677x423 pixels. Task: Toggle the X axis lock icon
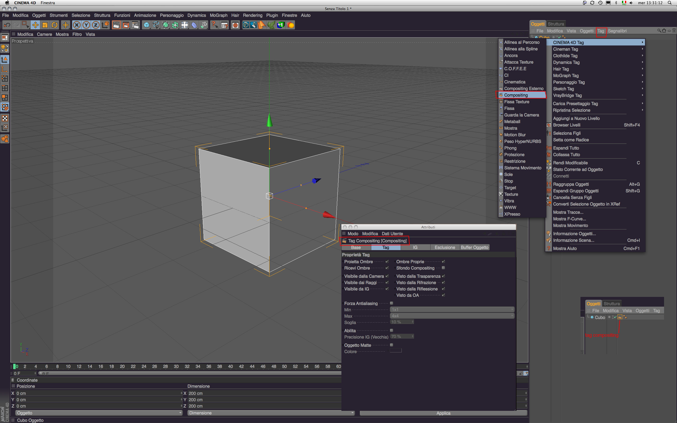click(x=77, y=25)
